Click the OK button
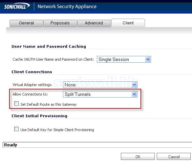The image size is (192, 163). [x=138, y=157]
